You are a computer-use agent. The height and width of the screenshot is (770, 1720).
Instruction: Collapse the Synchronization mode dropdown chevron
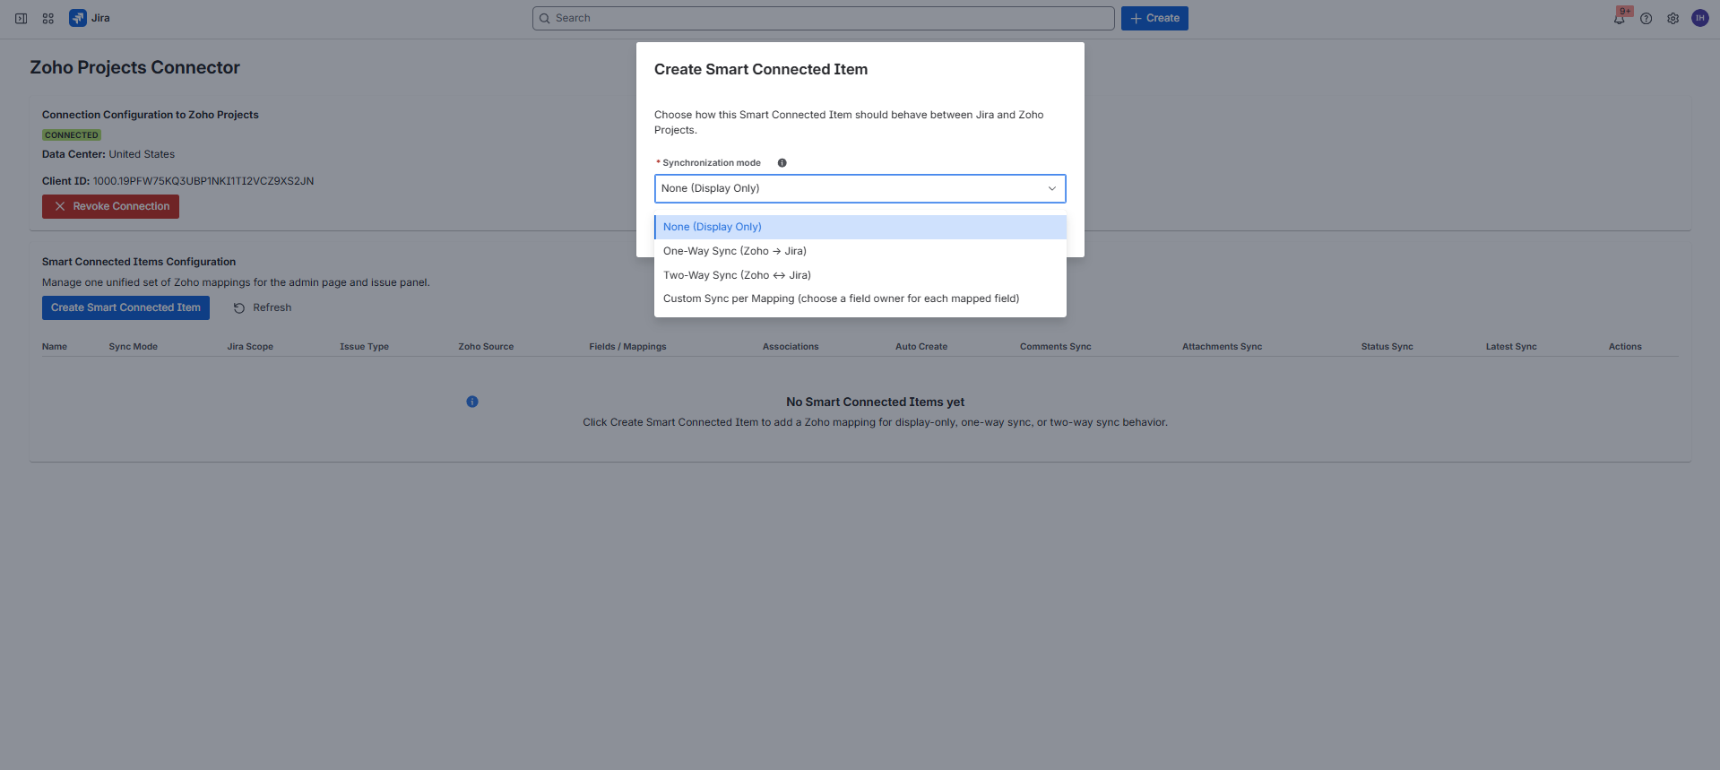pos(1052,188)
